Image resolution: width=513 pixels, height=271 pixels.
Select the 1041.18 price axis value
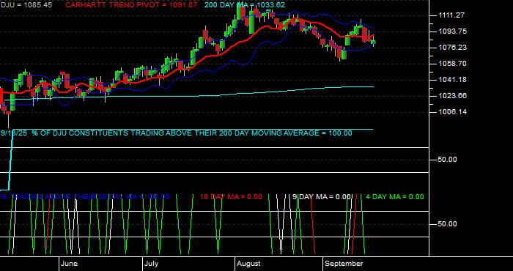point(452,80)
